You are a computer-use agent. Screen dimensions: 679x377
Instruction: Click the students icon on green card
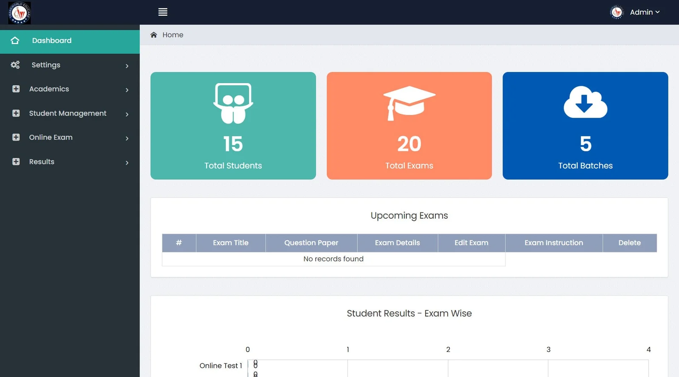click(233, 103)
